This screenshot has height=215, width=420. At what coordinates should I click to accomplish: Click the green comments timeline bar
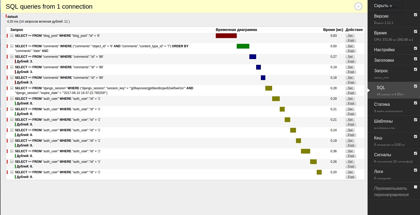(x=243, y=46)
